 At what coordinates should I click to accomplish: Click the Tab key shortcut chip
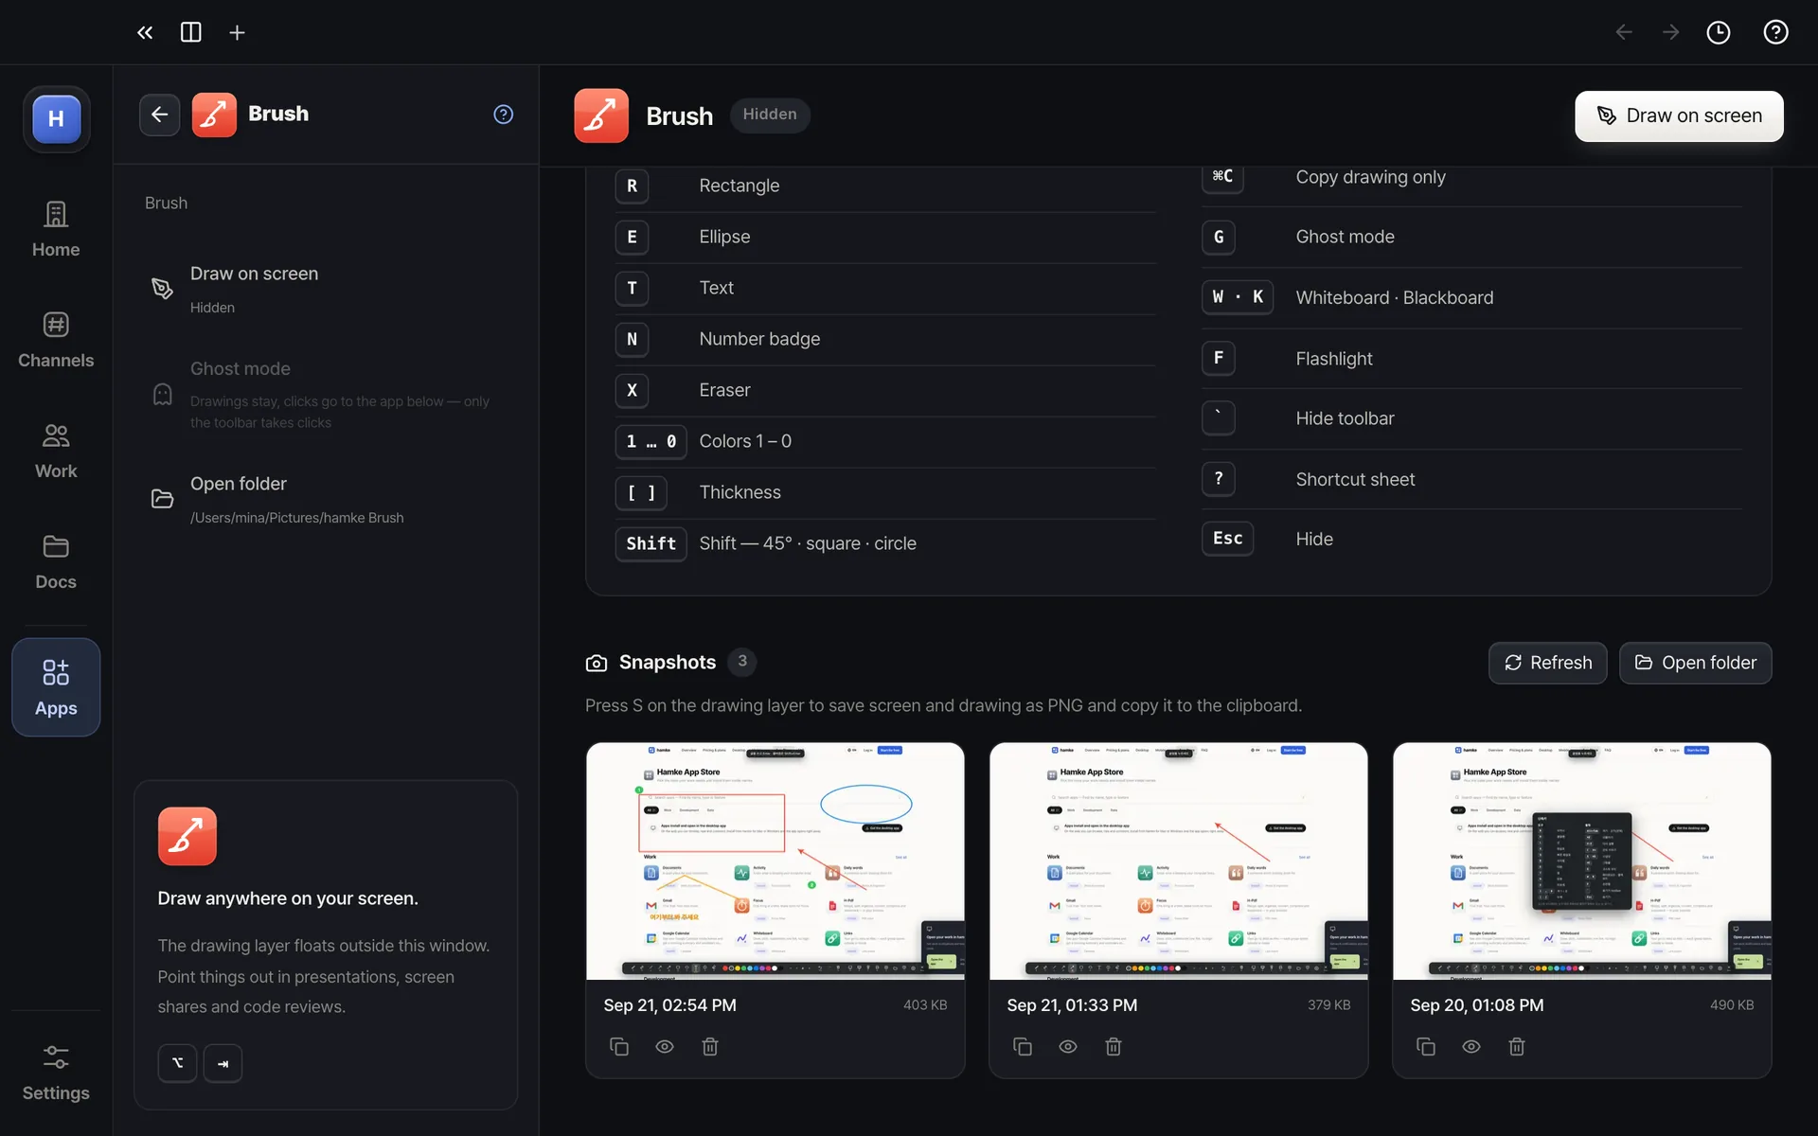tap(223, 1063)
